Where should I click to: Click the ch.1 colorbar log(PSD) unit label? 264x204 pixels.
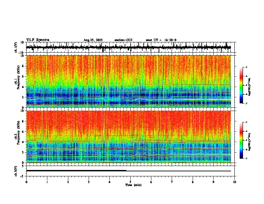coord(249,87)
